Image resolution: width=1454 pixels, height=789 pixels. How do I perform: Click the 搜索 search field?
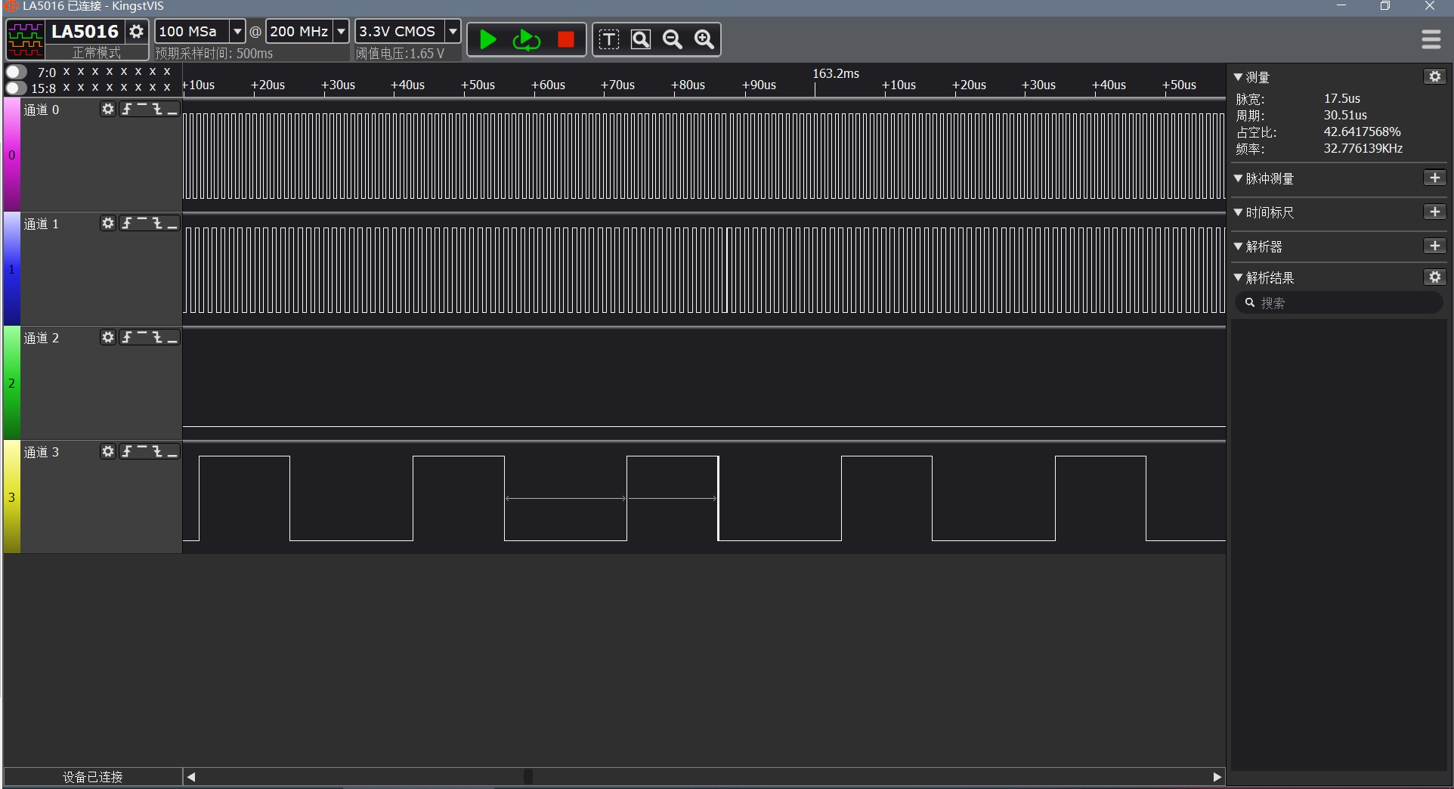(x=1338, y=303)
